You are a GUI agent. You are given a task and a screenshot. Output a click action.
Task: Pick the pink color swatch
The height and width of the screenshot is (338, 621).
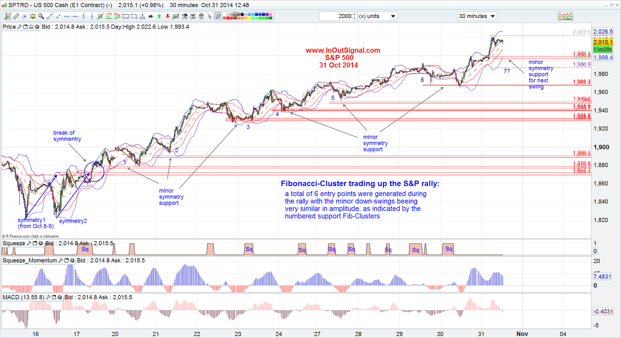coord(271,14)
